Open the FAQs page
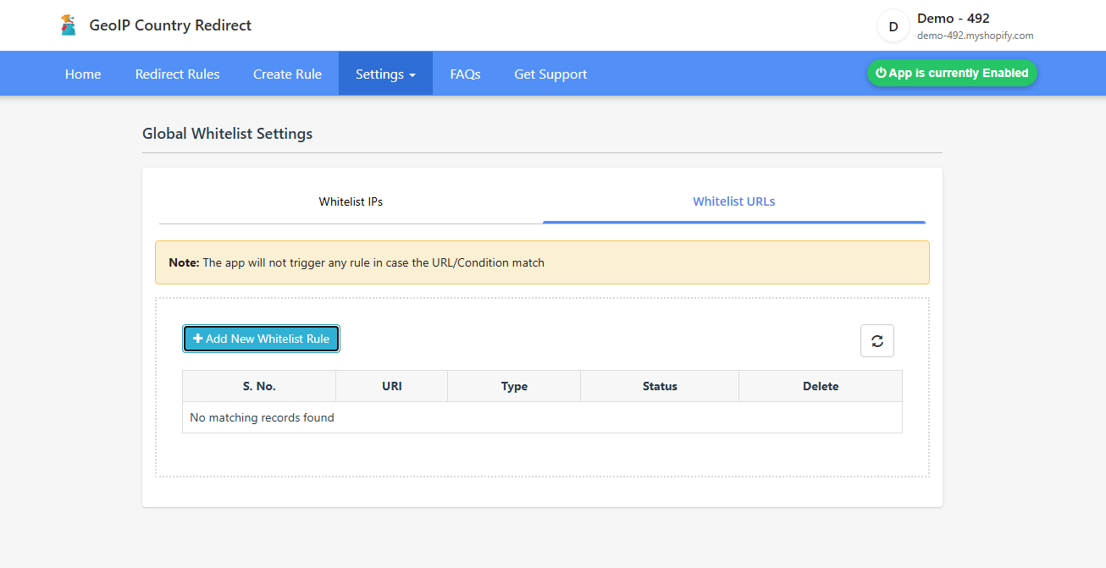The width and height of the screenshot is (1106, 568). 465,74
